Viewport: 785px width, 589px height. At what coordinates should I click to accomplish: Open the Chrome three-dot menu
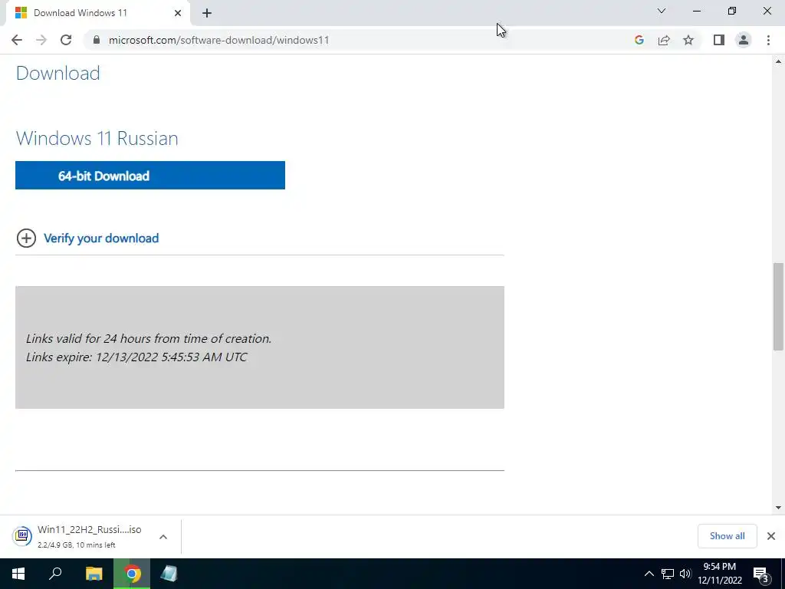click(768, 40)
